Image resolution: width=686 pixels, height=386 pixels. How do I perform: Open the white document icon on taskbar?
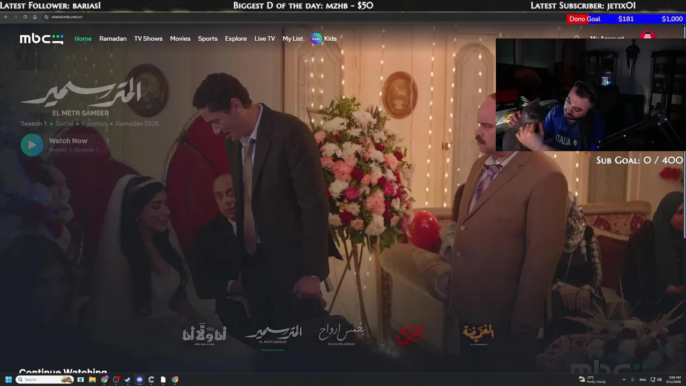coord(163,380)
